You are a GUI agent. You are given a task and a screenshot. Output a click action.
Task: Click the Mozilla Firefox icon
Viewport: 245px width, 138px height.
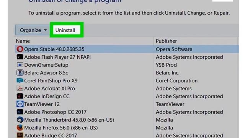click(20, 128)
